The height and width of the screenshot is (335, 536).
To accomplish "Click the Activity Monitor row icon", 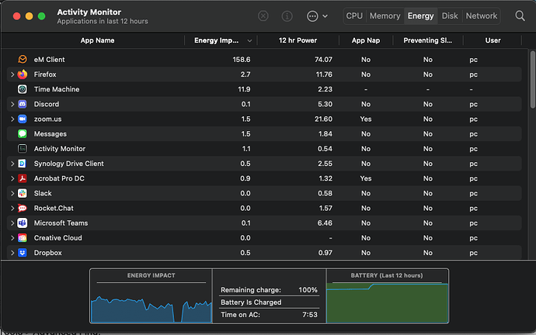I will coord(23,149).
